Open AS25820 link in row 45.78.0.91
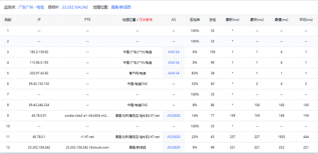 174,115
